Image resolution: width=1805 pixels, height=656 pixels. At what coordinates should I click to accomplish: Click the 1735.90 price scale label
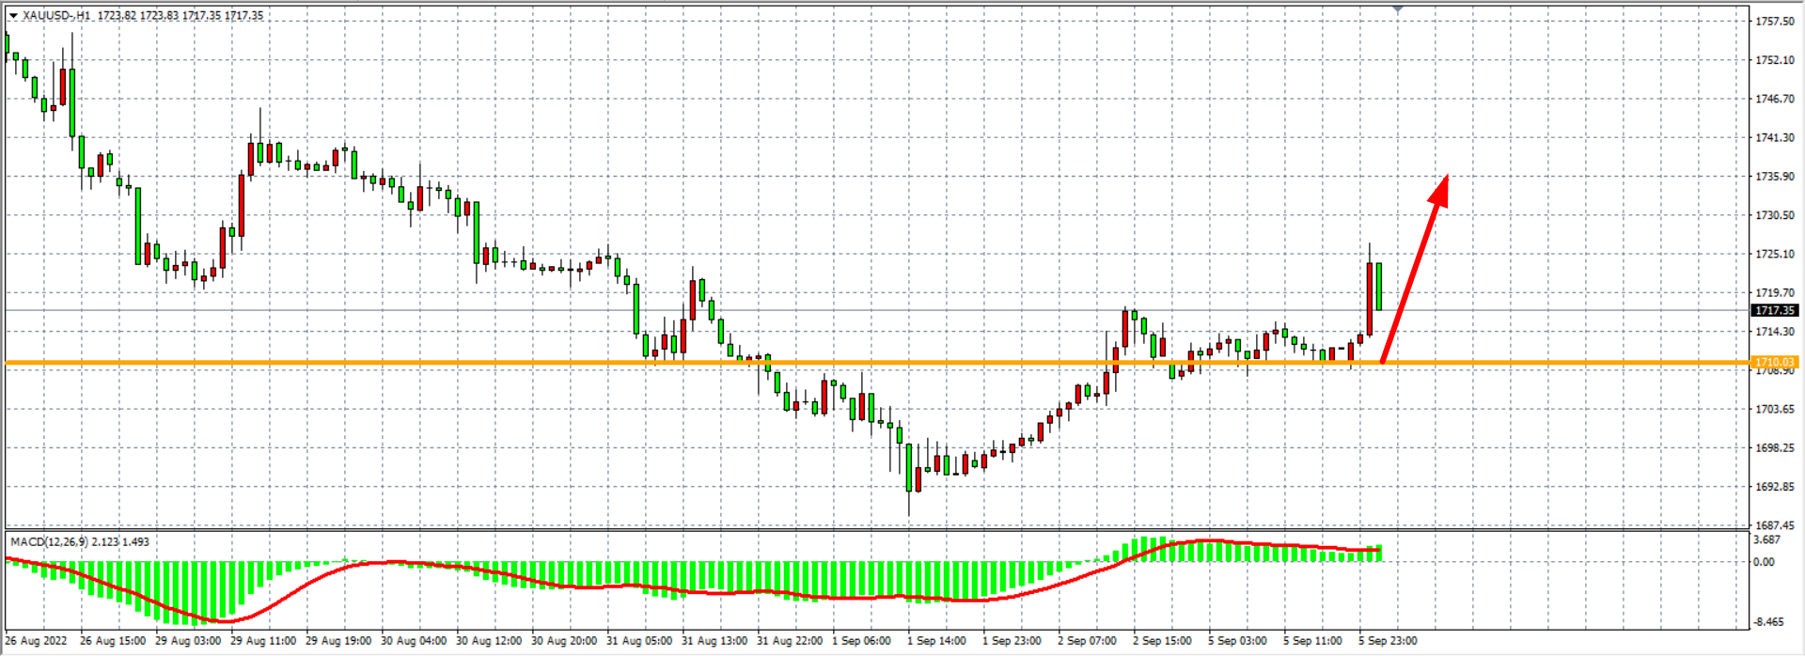coord(1774,176)
